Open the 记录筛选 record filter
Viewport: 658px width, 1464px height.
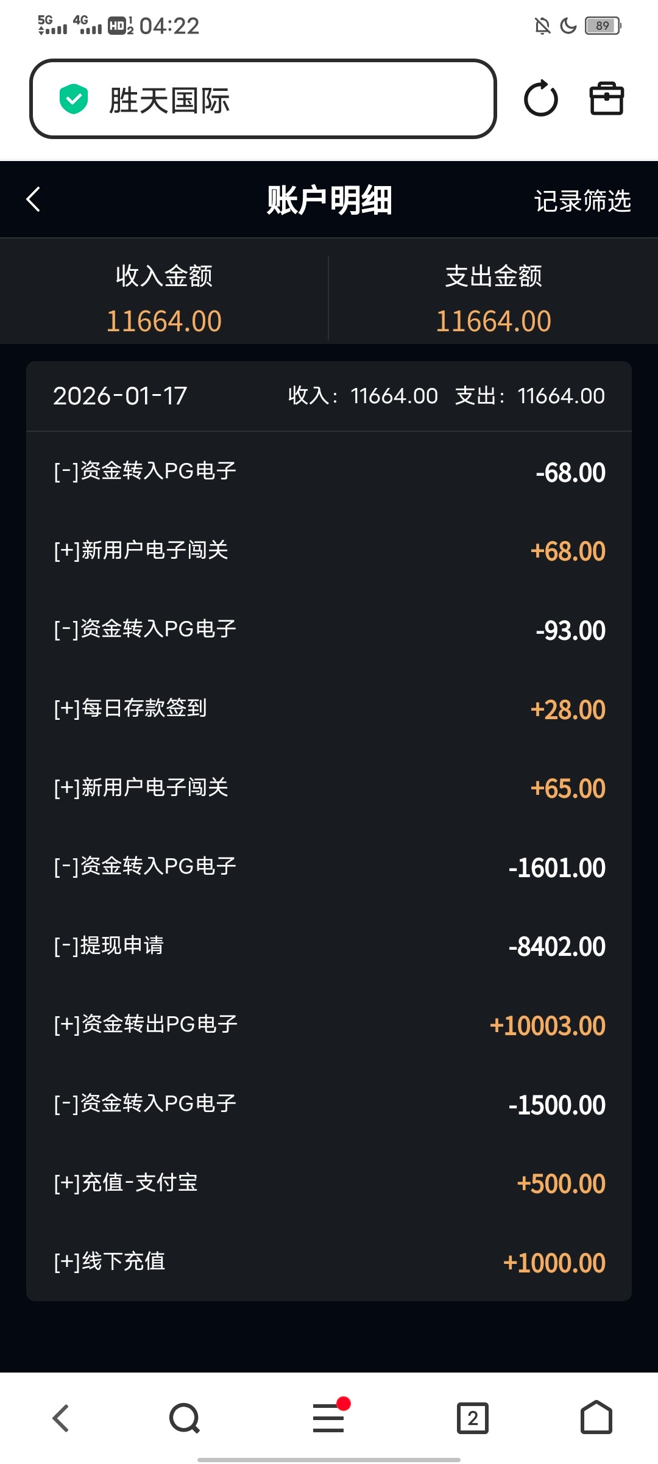[x=582, y=201]
